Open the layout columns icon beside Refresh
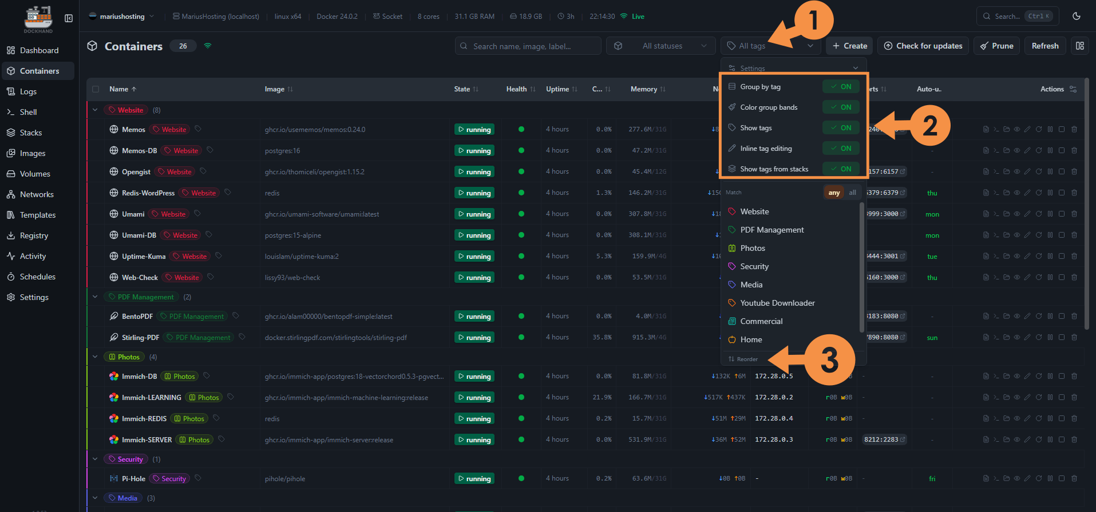1096x512 pixels. 1080,46
